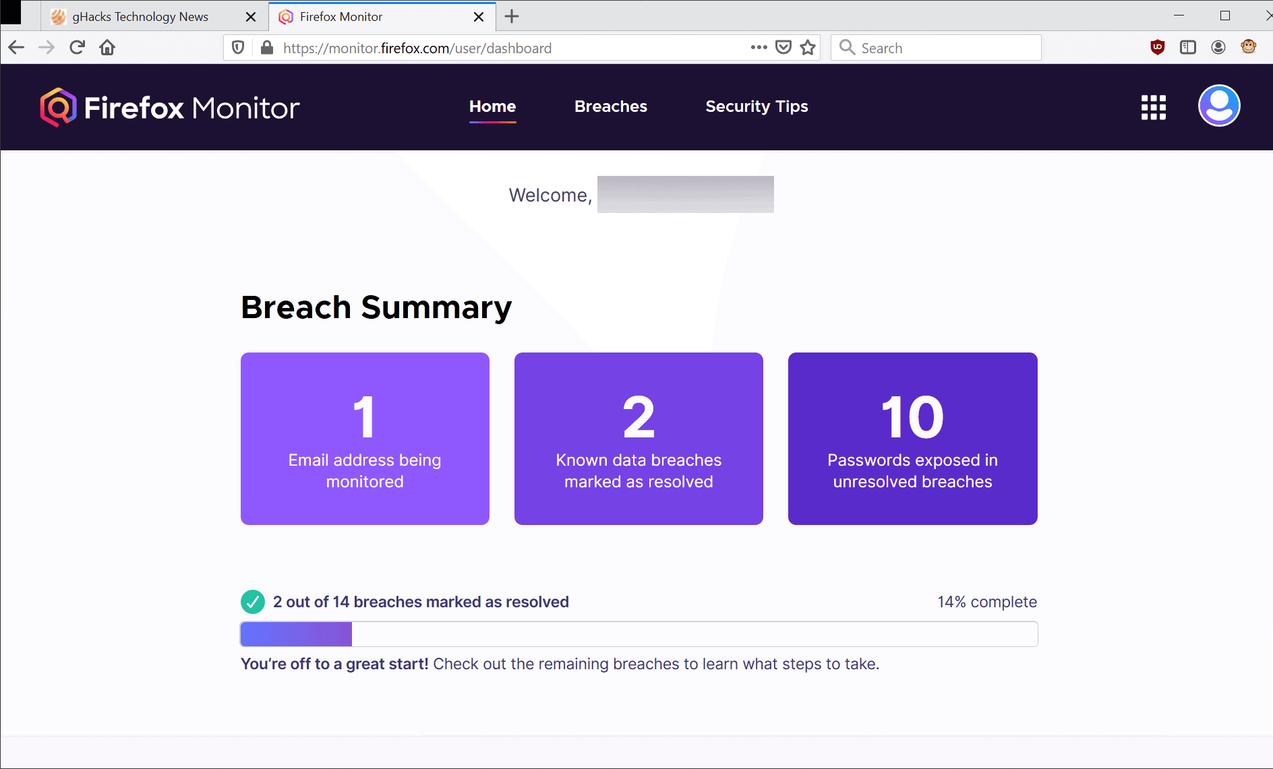The width and height of the screenshot is (1273, 769).
Task: Open a new browser tab
Action: tap(512, 16)
